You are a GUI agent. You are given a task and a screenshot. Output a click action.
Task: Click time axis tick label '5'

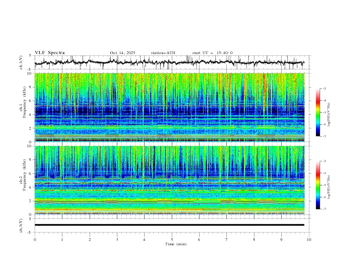coord(172,240)
